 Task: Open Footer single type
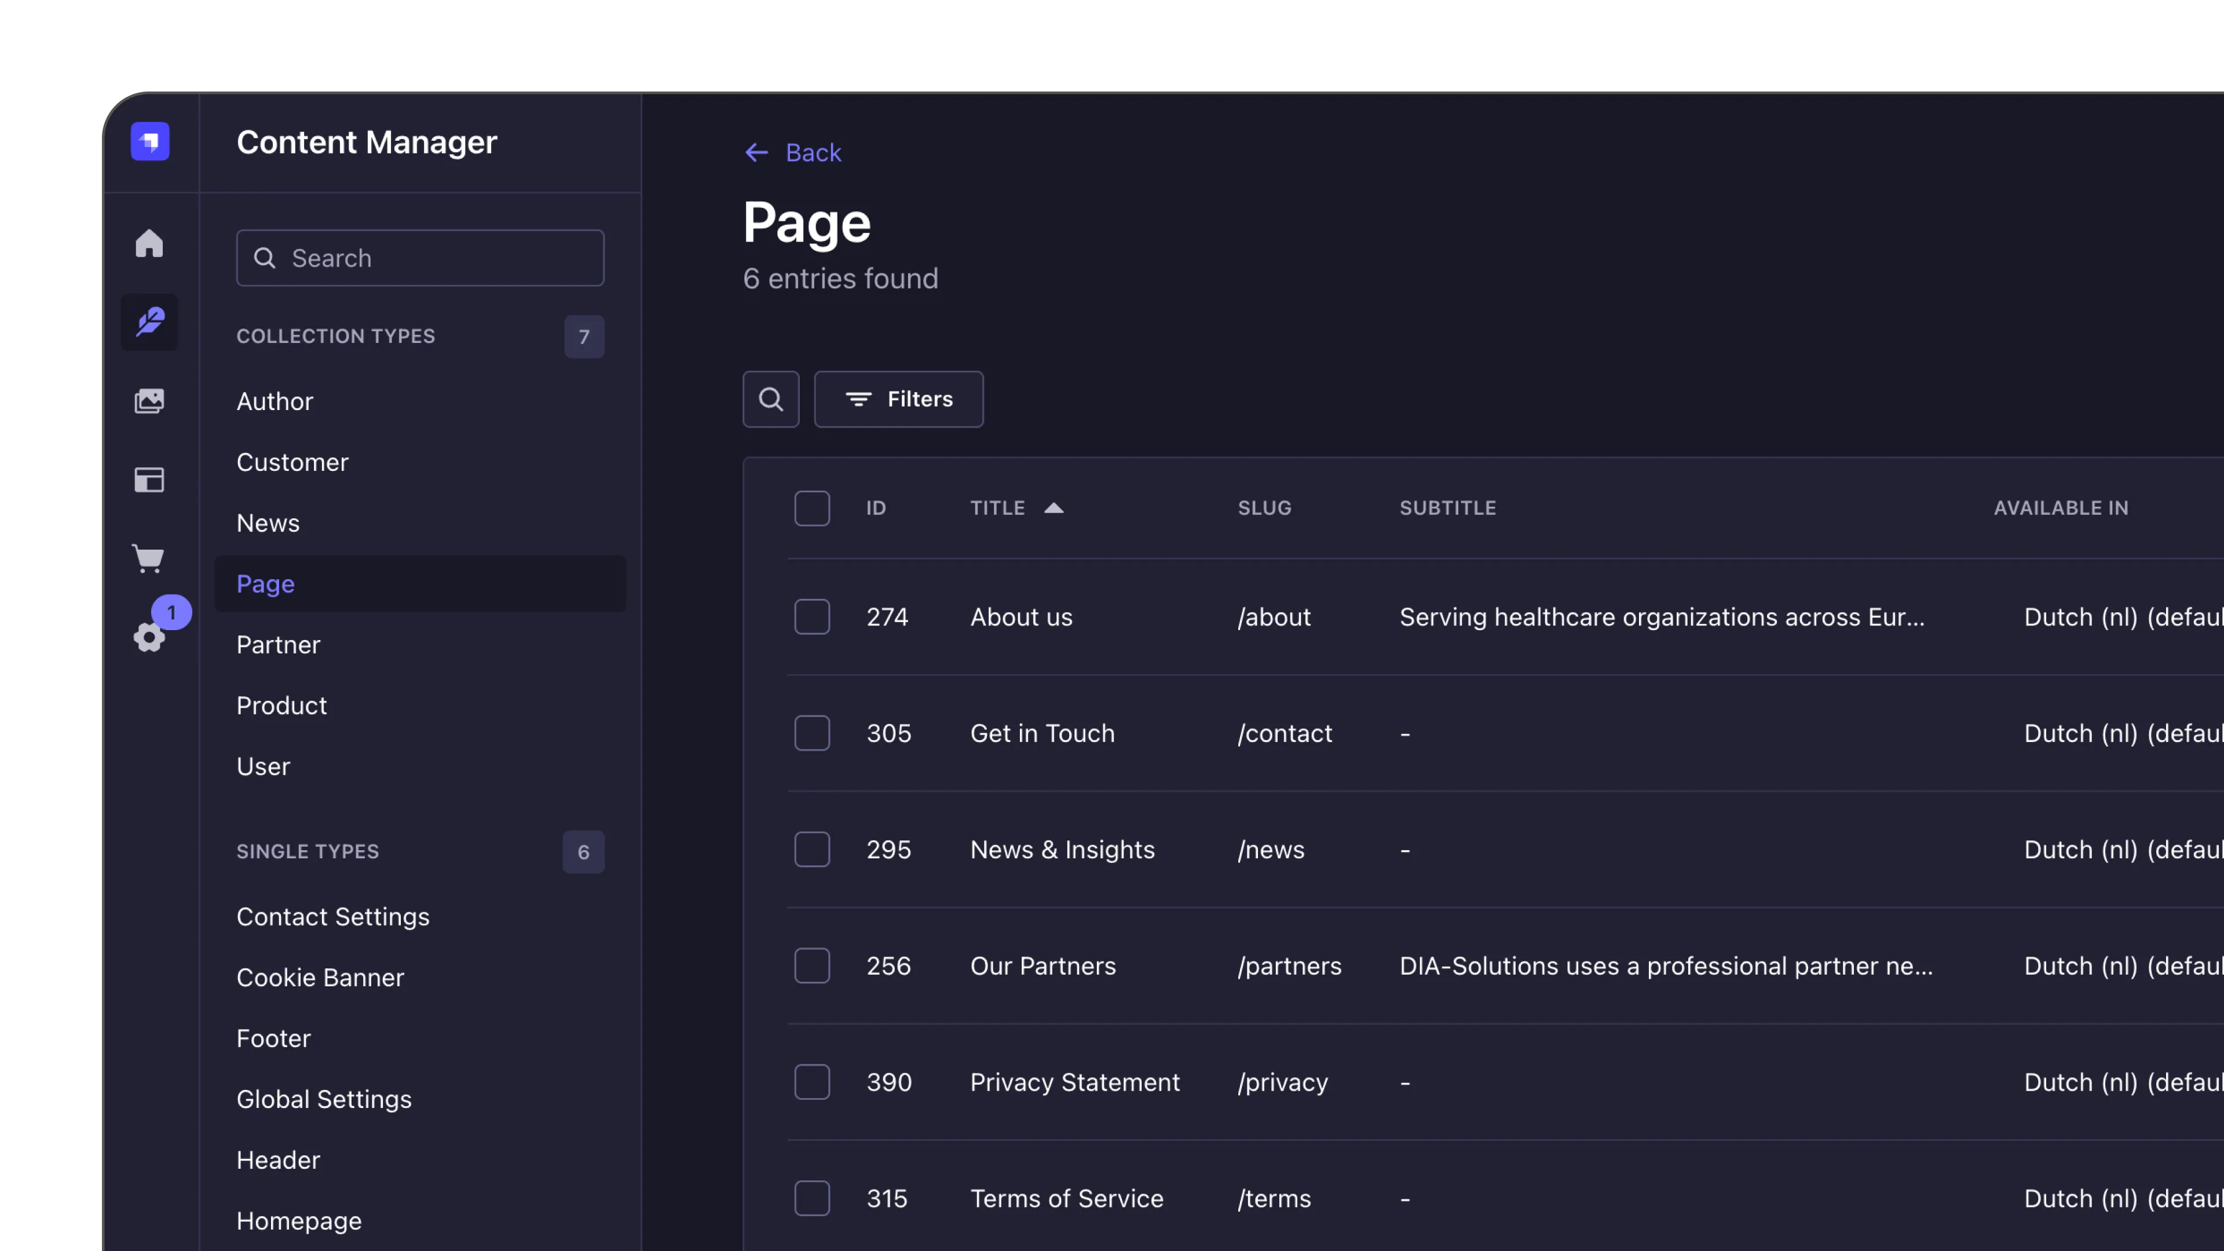pyautogui.click(x=274, y=1038)
